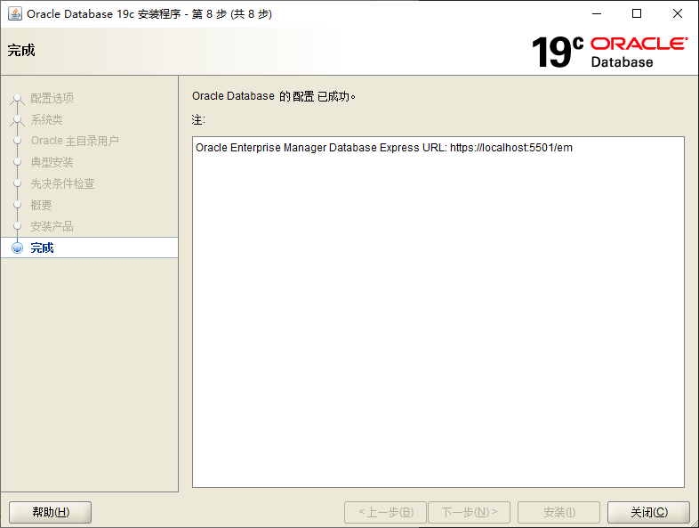Viewport: 699px width, 528px height.
Task: Select the 先决条件检查 step
Action: tap(62, 183)
